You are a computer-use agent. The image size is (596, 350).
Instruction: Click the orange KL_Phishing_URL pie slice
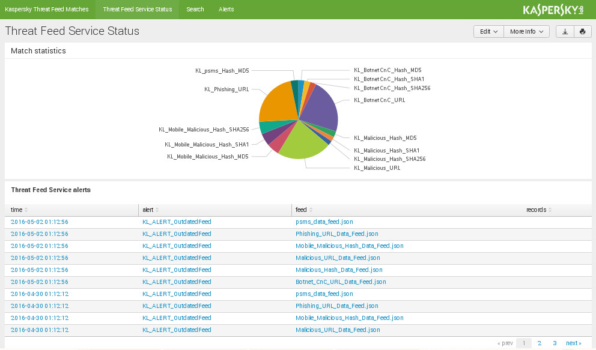[276, 105]
